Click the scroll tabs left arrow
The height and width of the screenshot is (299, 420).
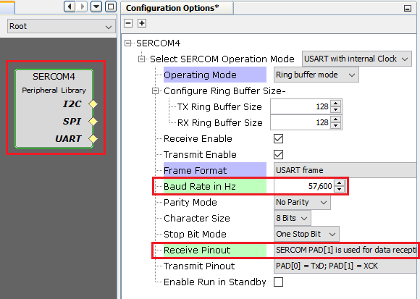coord(70,7)
